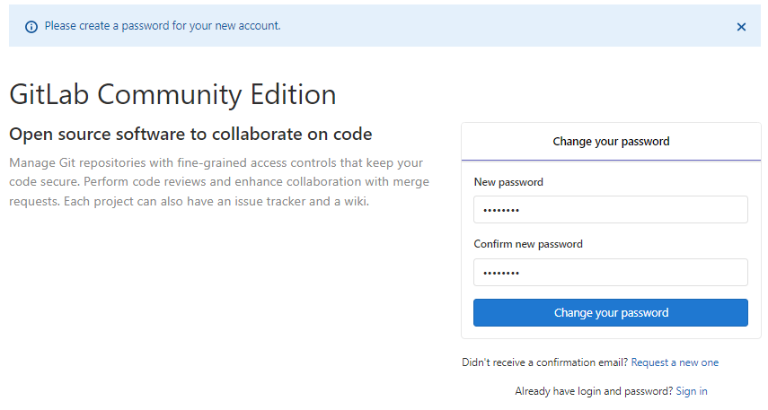Dismiss the create password alert

[741, 27]
